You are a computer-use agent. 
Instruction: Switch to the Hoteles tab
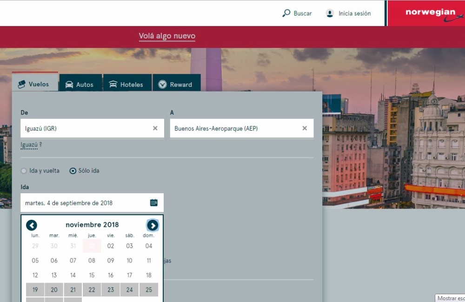126,85
